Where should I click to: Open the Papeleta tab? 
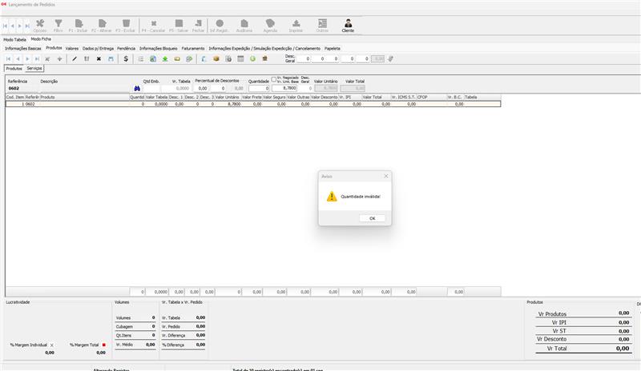(332, 48)
